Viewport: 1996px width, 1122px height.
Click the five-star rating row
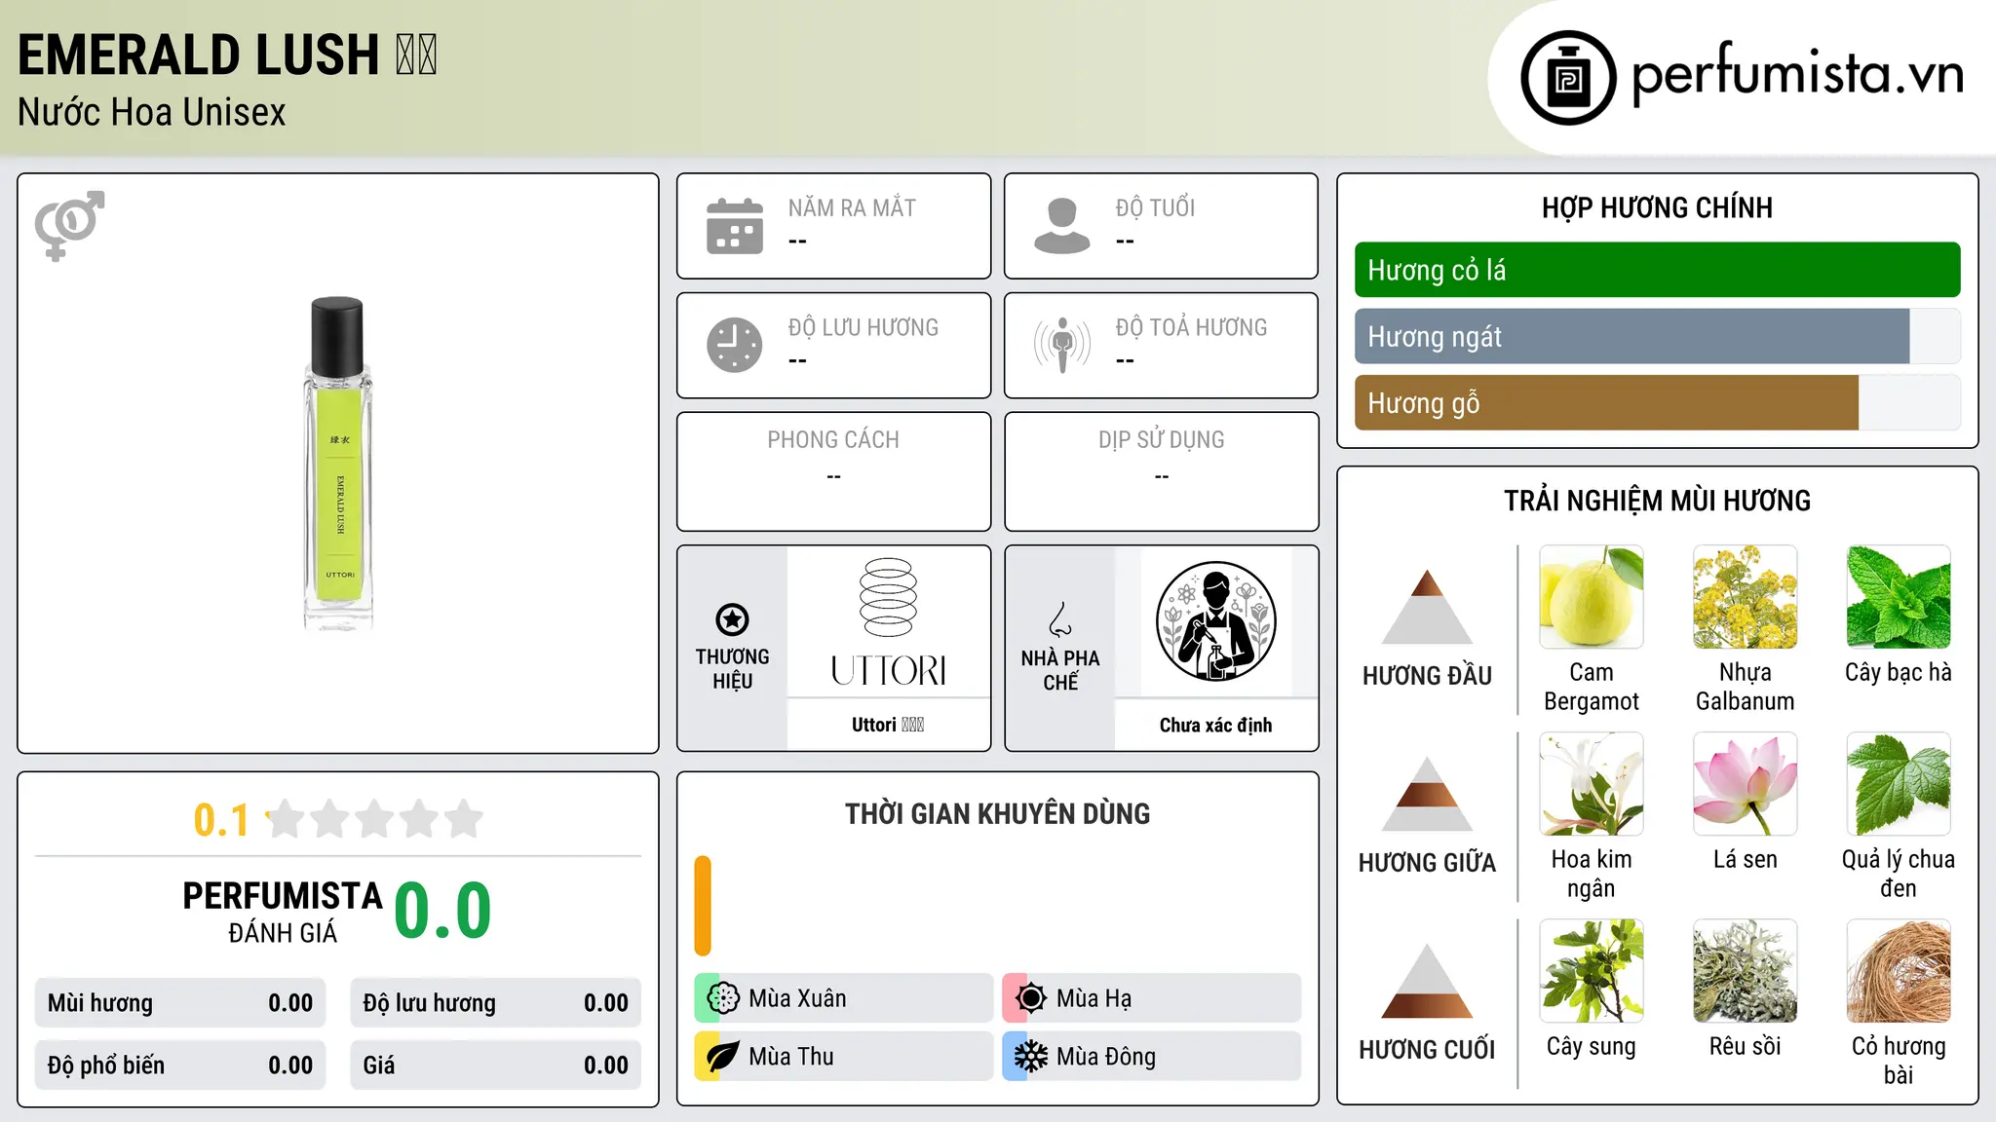pyautogui.click(x=374, y=819)
